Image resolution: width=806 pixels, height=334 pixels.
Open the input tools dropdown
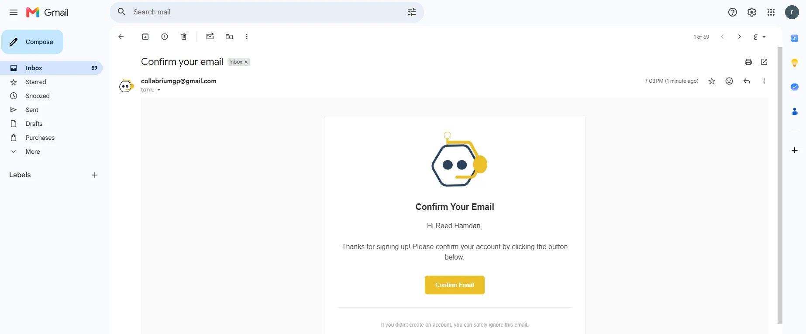[764, 37]
